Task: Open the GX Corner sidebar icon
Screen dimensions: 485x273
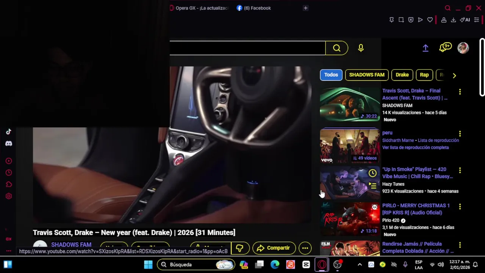Action: pyautogui.click(x=9, y=239)
